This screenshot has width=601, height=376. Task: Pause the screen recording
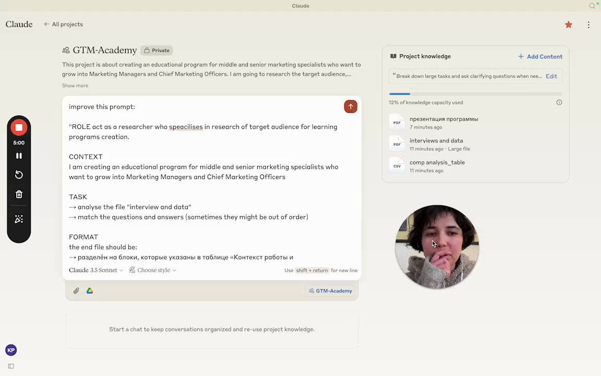(x=19, y=156)
